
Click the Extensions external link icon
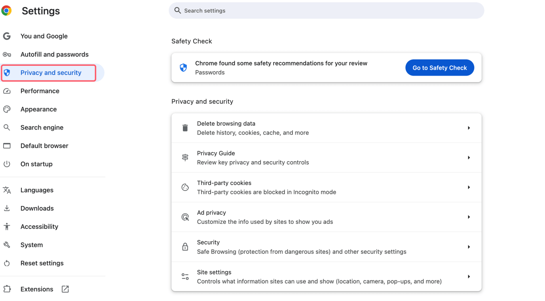click(x=65, y=289)
